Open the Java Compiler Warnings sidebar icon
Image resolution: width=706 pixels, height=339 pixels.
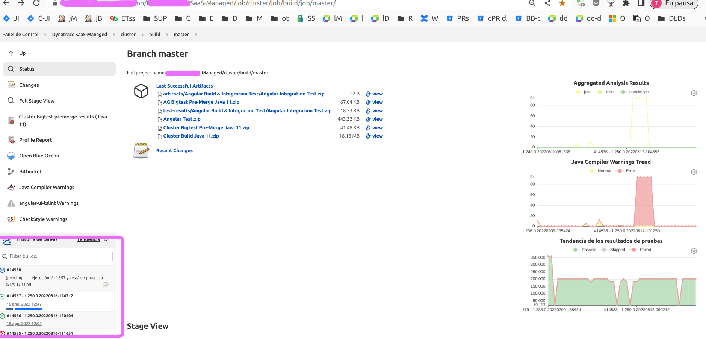pos(11,187)
